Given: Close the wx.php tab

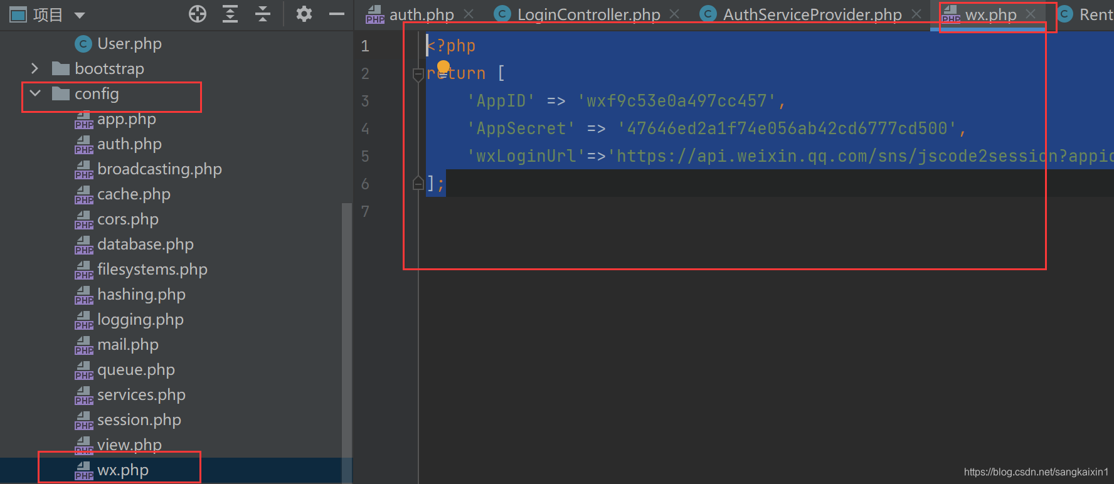Looking at the screenshot, I should (x=1031, y=14).
